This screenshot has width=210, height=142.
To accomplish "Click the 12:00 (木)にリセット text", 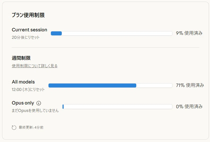I will point(28,89).
